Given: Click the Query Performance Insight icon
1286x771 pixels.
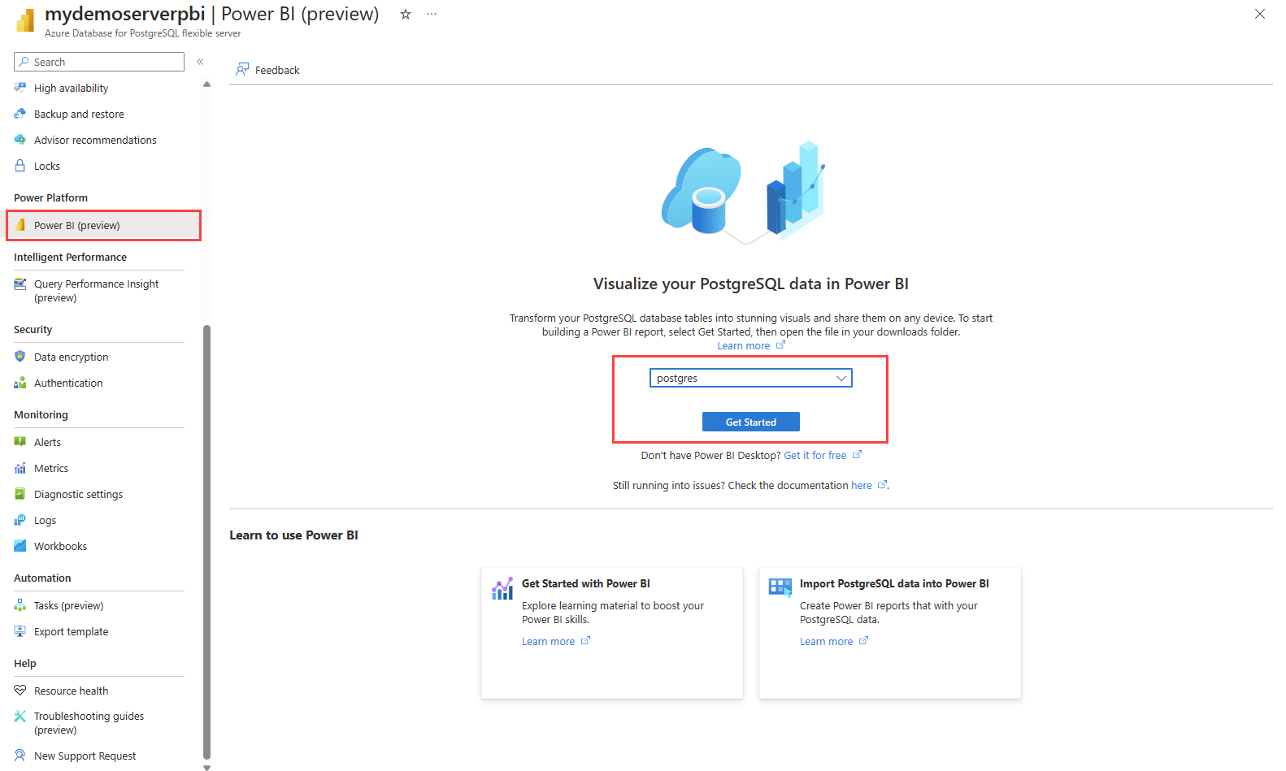Looking at the screenshot, I should click(20, 284).
